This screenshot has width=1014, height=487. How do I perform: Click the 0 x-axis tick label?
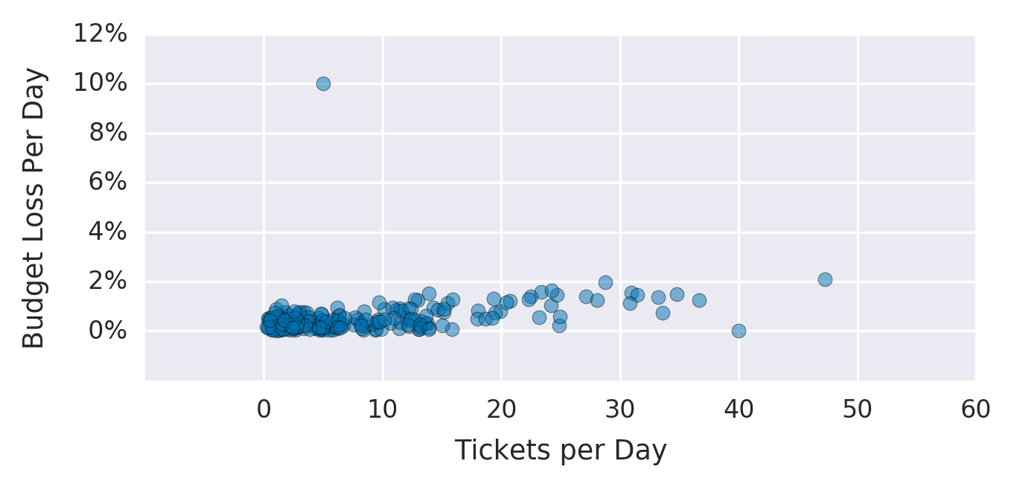tap(264, 409)
